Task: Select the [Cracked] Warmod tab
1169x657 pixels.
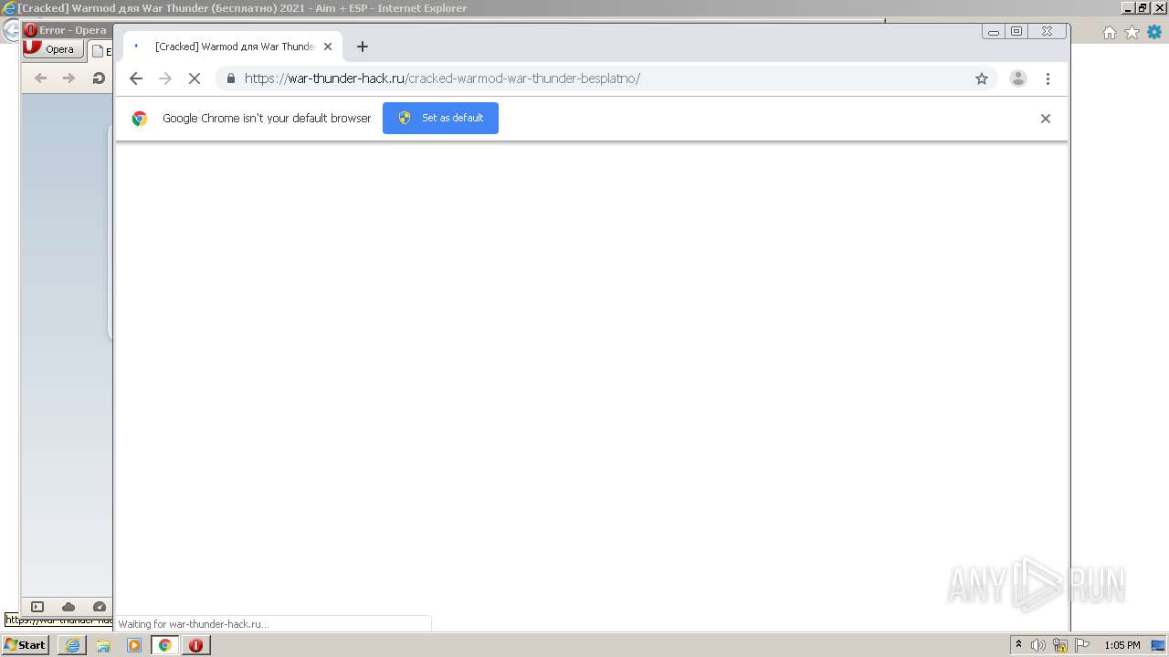Action: 233,47
